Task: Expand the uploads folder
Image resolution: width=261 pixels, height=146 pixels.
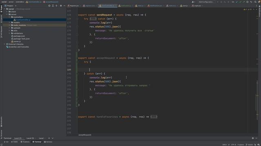Action: (9, 28)
